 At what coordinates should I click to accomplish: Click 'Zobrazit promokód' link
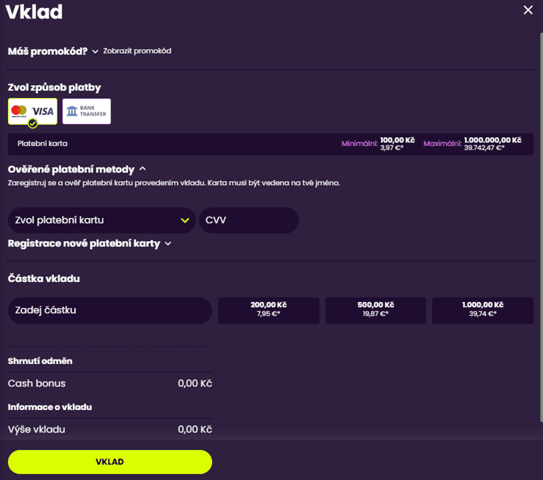[137, 51]
